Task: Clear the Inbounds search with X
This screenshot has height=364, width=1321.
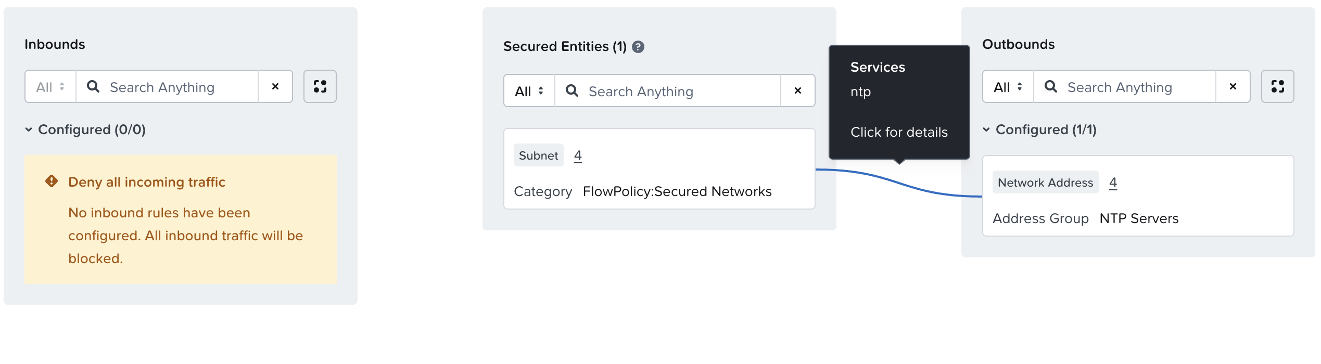Action: click(x=275, y=86)
